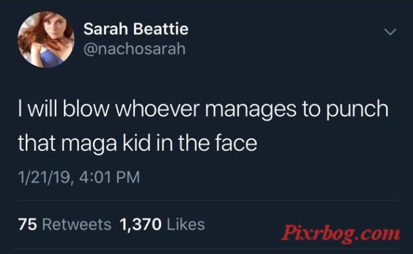
Task: Click the tweet timestamp 1/21/19, 4:01 PM
Action: (79, 177)
